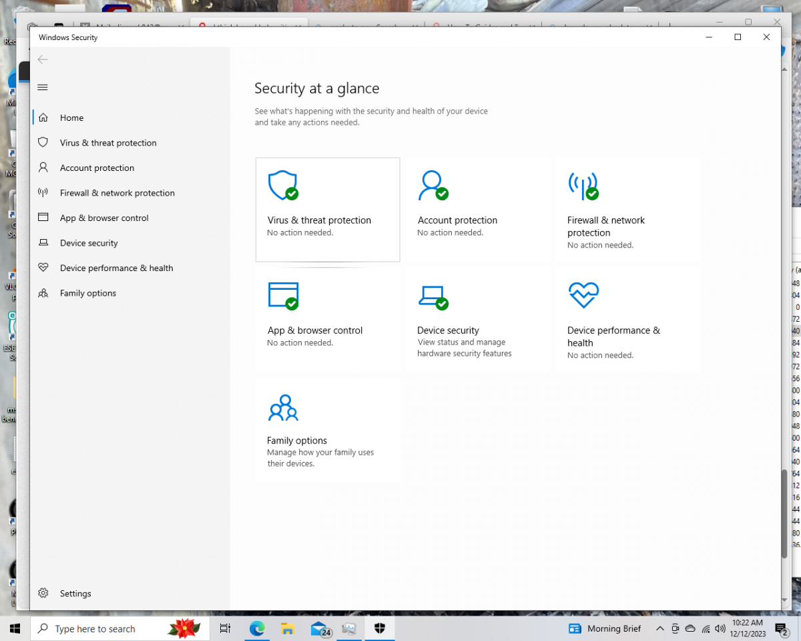Choose Device performance & health sidebar item
Viewport: 801px width, 641px height.
coord(130,268)
